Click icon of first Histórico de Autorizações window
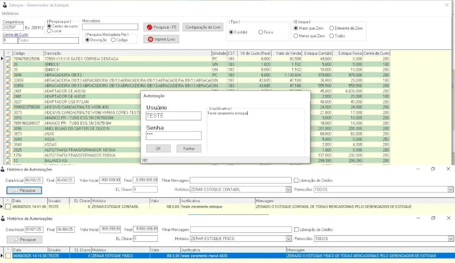The image size is (455, 263). pyautogui.click(x=3, y=169)
